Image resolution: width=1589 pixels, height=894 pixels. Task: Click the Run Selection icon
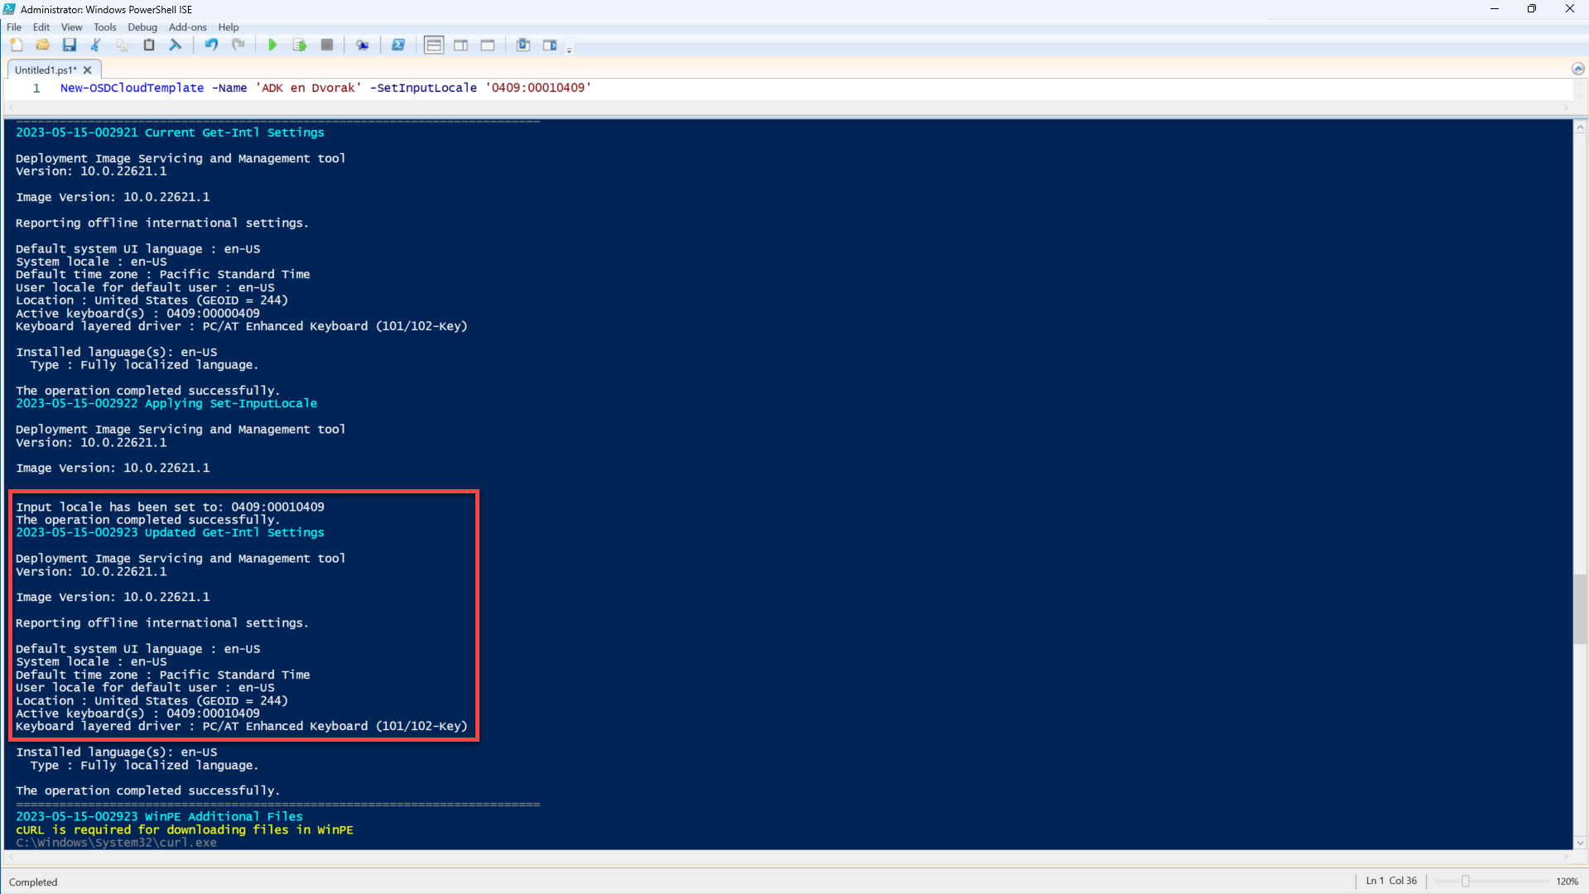point(300,46)
